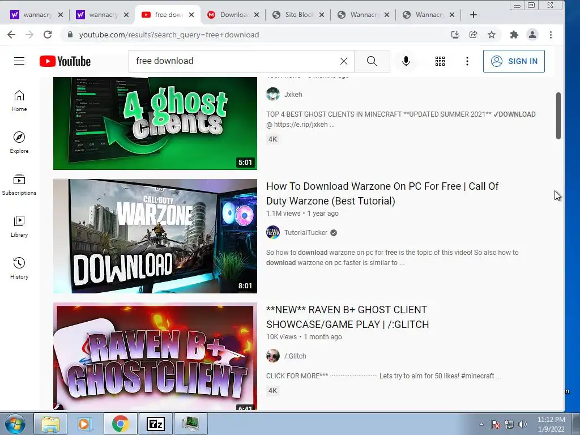Image resolution: width=580 pixels, height=435 pixels.
Task: Click the address bar URL
Action: point(169,35)
